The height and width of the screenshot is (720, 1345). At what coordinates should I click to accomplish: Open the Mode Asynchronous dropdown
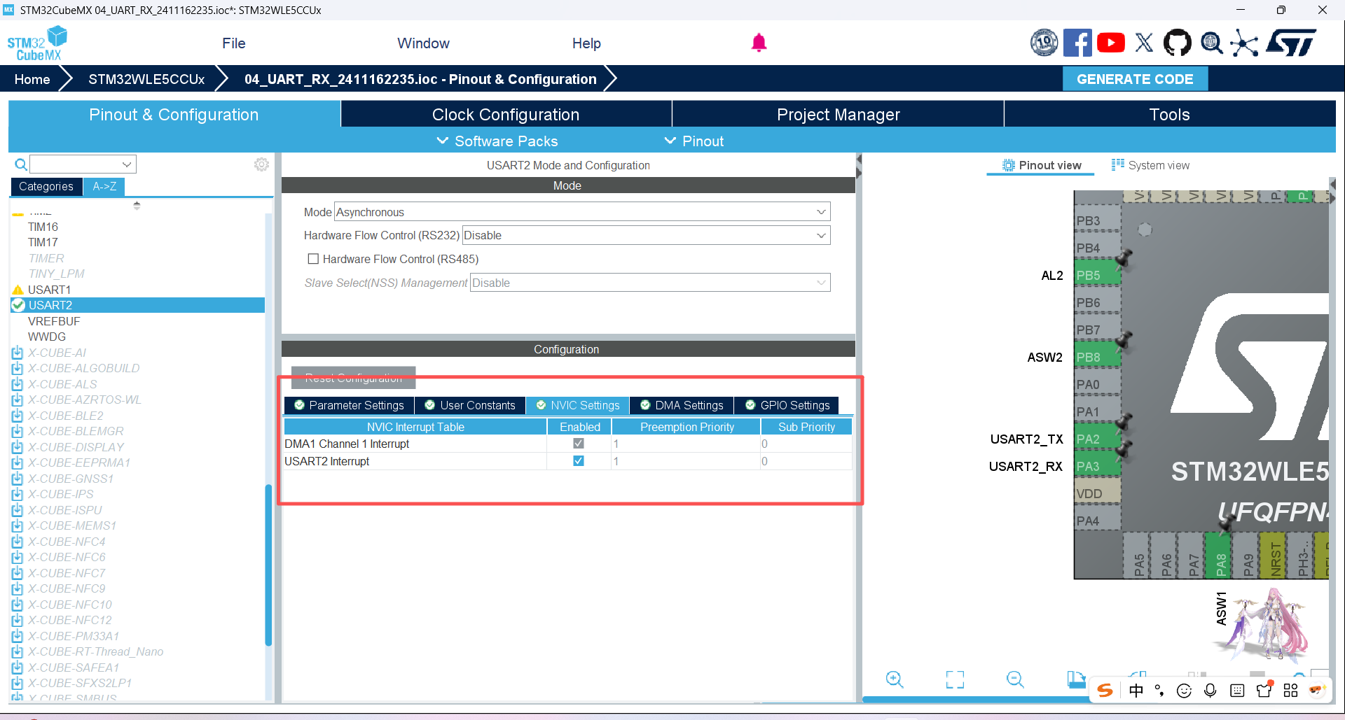click(x=582, y=212)
